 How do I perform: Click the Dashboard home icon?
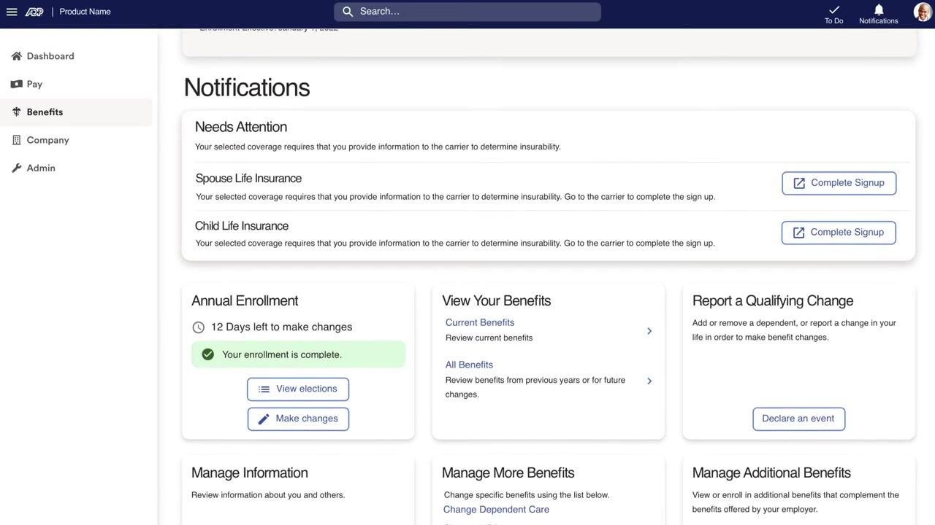[16, 56]
